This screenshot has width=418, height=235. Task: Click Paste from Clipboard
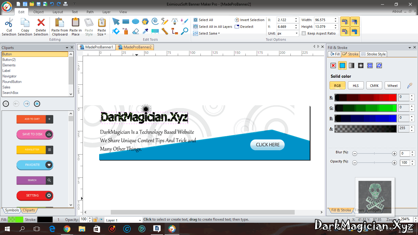pyautogui.click(x=60, y=27)
